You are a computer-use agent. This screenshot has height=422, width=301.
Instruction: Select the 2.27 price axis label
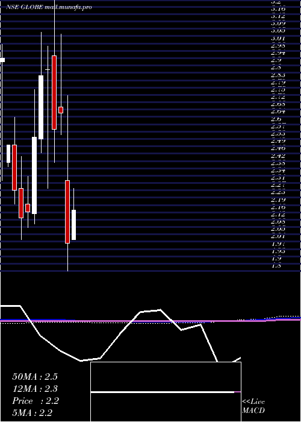pyautogui.click(x=278, y=185)
